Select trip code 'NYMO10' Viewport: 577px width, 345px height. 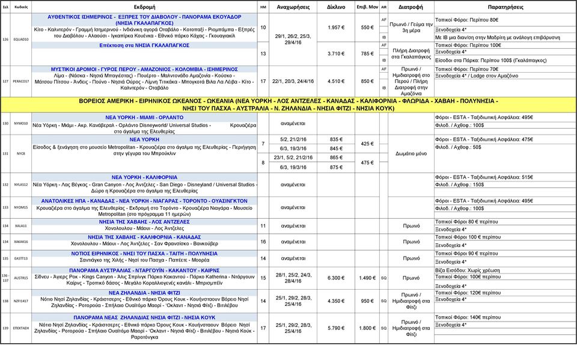pos(21,124)
